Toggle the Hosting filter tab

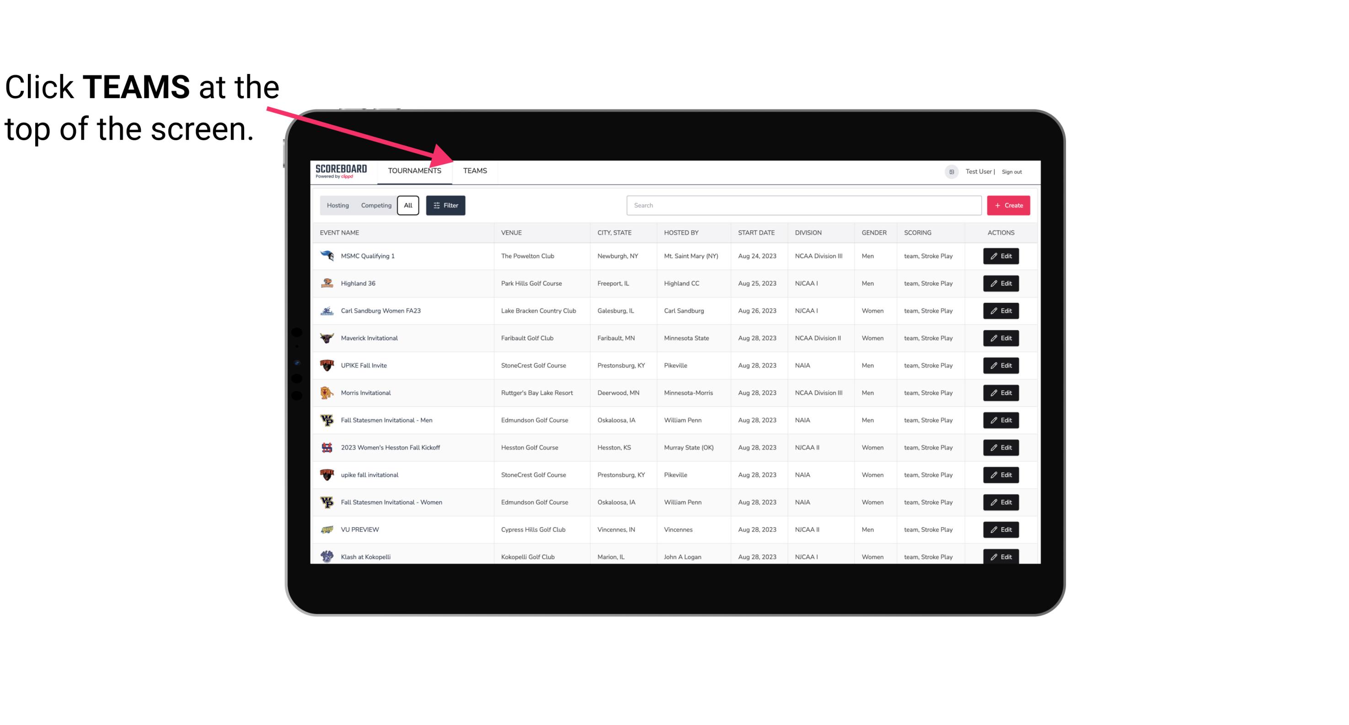[x=337, y=206]
